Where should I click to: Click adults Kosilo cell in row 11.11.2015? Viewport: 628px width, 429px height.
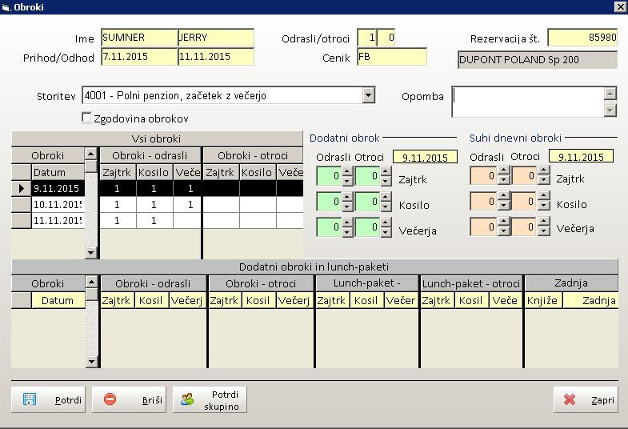coord(154,221)
